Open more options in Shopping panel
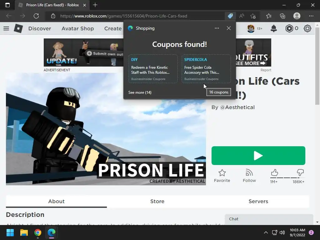Screen dimensions: 320x240 point(217,28)
